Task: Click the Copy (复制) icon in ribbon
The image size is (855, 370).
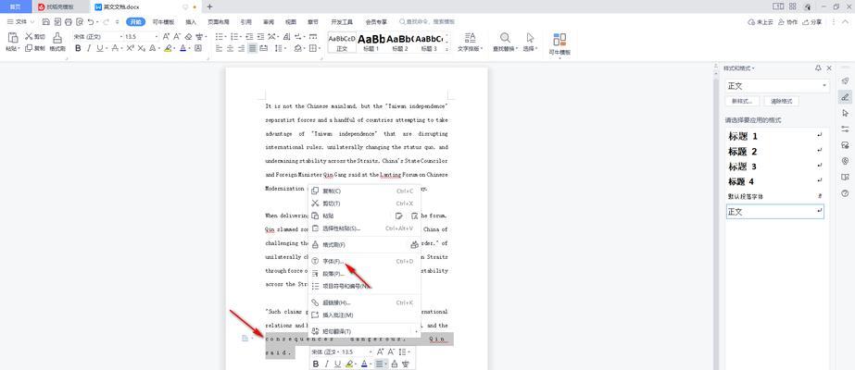Action: click(29, 48)
